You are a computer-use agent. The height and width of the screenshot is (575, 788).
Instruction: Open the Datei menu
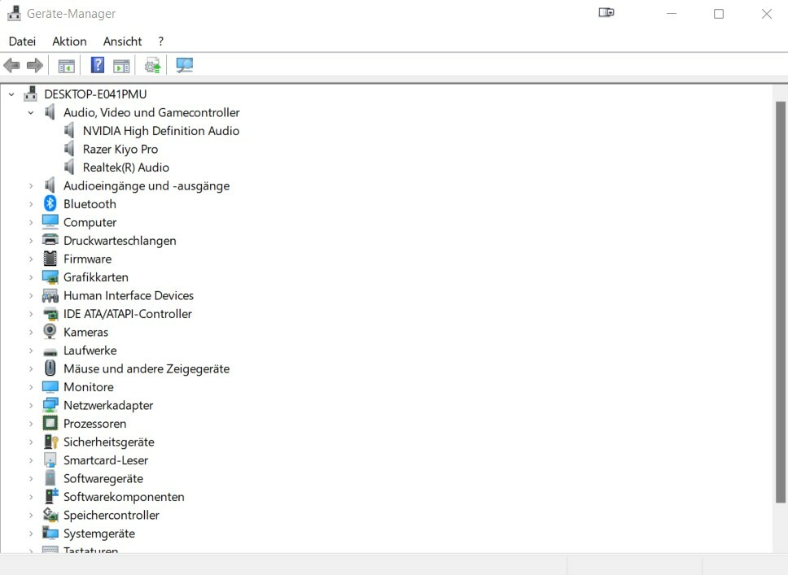(x=22, y=41)
